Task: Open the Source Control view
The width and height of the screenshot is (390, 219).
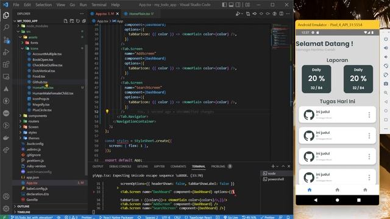Action: [6, 40]
